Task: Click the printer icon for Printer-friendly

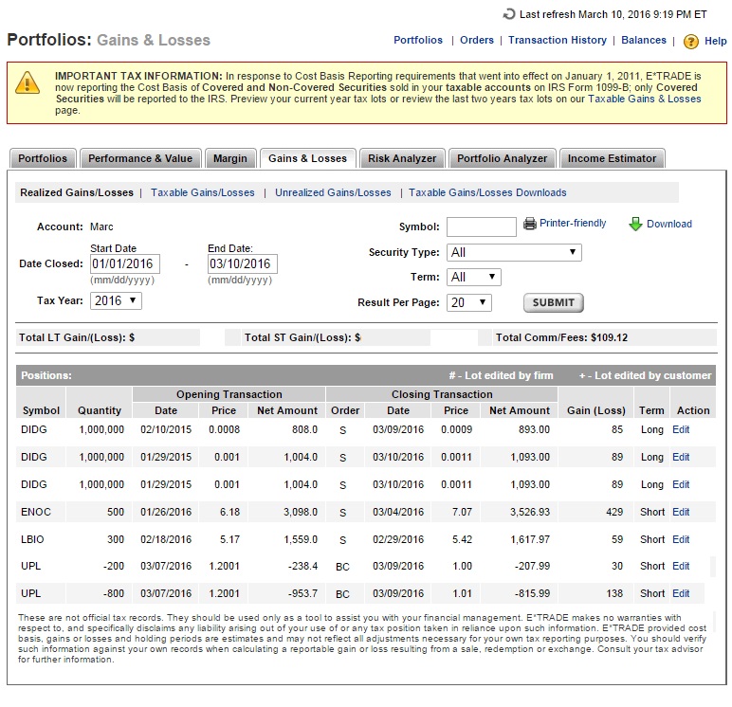Action: (x=530, y=225)
